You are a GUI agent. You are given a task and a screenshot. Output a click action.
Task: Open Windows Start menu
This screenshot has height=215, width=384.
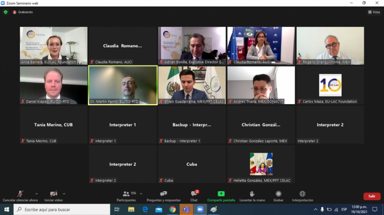[x=7, y=209]
